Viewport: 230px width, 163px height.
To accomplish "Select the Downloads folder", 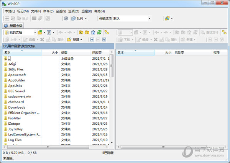I will [16, 108].
